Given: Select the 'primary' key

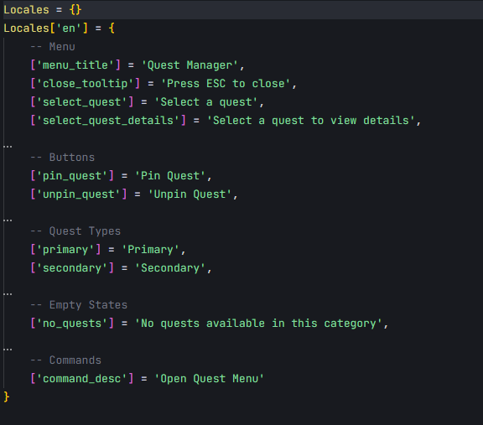Looking at the screenshot, I should pos(65,250).
